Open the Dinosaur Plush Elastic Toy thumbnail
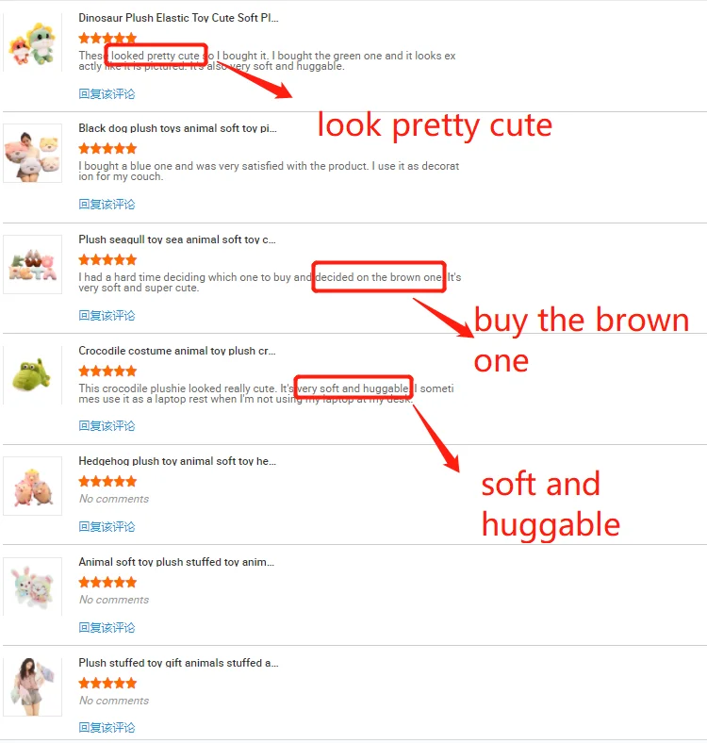The height and width of the screenshot is (743, 707). point(32,42)
